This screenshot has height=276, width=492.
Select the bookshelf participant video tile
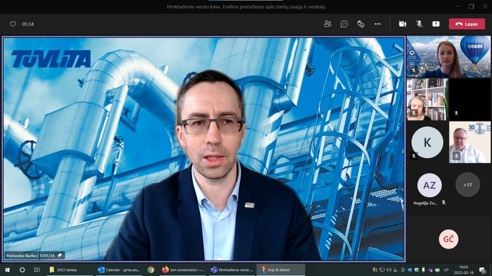[427, 99]
